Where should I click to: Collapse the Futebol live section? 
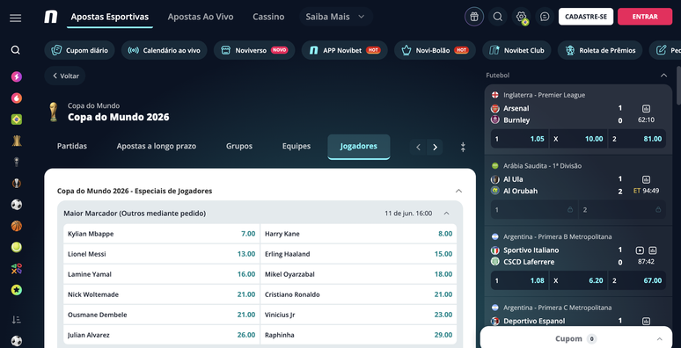coord(663,75)
